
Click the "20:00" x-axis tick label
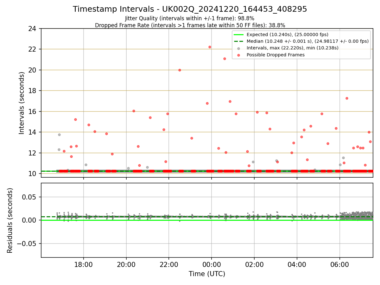(126, 264)
